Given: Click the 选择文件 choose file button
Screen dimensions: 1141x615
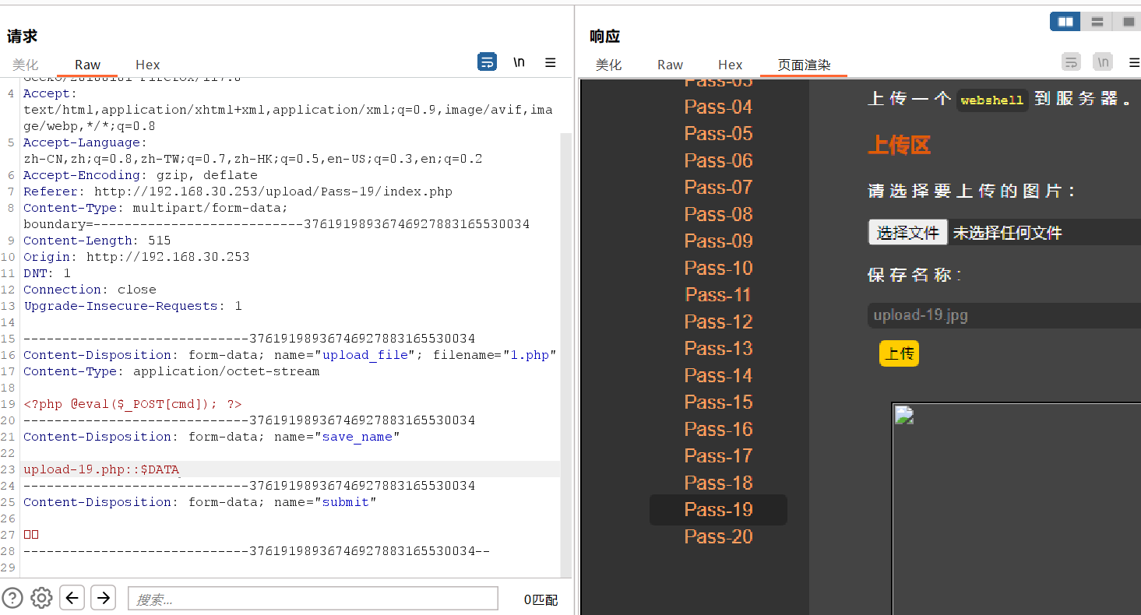Looking at the screenshot, I should click(907, 232).
